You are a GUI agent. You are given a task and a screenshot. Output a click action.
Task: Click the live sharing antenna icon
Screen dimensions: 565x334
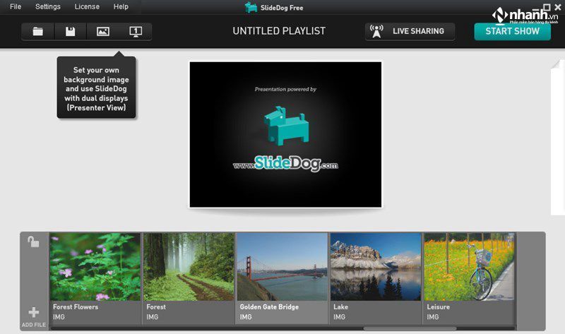click(x=376, y=31)
